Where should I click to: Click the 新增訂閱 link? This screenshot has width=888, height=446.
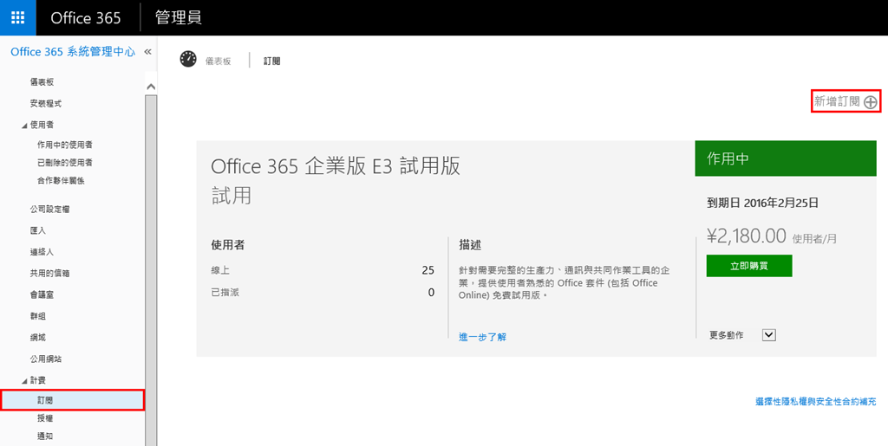pos(837,101)
